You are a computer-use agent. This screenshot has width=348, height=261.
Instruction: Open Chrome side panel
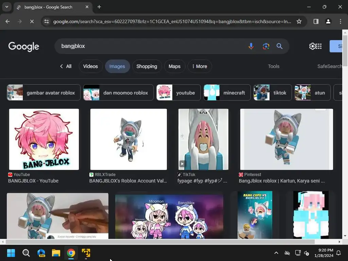(x=316, y=21)
